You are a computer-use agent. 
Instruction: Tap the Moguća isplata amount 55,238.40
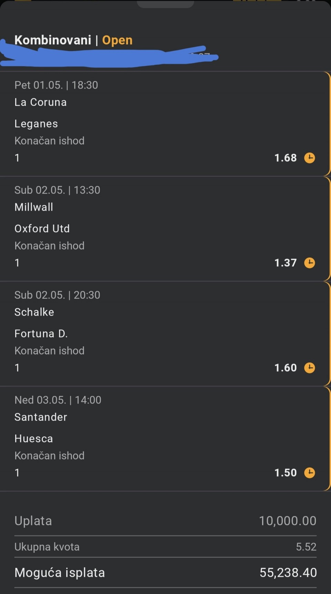click(x=288, y=573)
